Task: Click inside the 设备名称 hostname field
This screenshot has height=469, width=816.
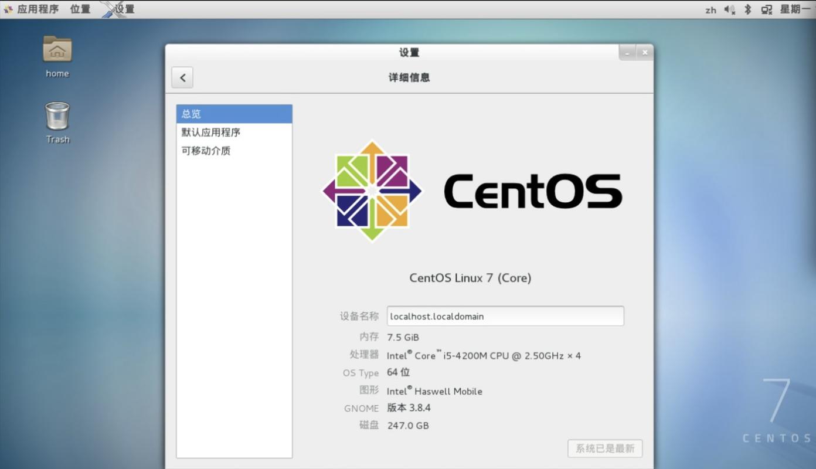Action: point(505,316)
